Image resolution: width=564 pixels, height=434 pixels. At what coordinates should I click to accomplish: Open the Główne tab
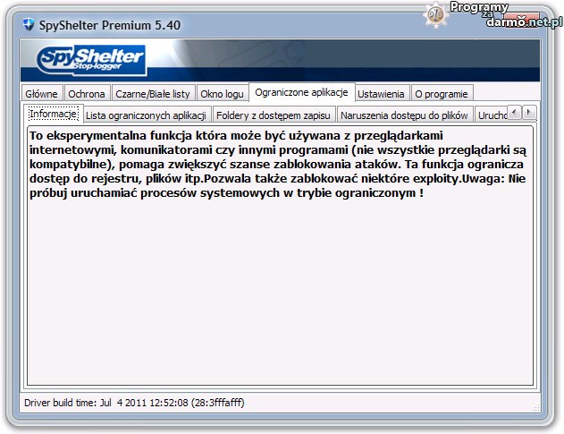tap(42, 94)
